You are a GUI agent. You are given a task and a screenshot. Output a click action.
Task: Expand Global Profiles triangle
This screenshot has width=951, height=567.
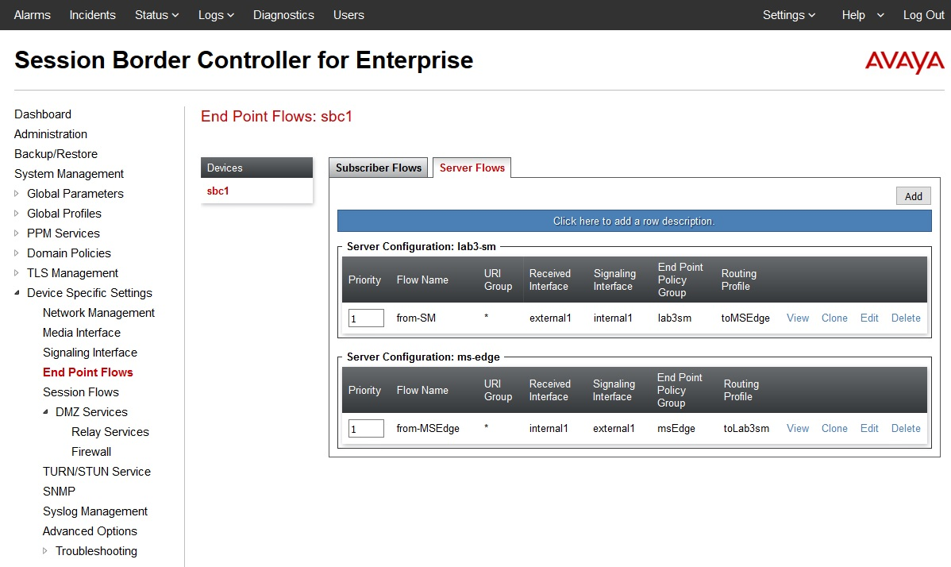(x=17, y=214)
